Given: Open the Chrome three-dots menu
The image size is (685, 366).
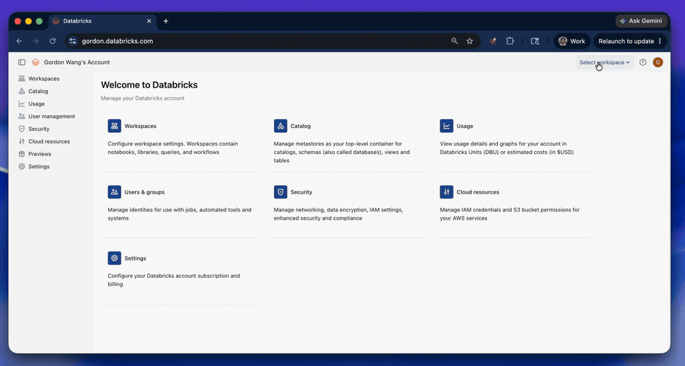Looking at the screenshot, I should [x=660, y=41].
